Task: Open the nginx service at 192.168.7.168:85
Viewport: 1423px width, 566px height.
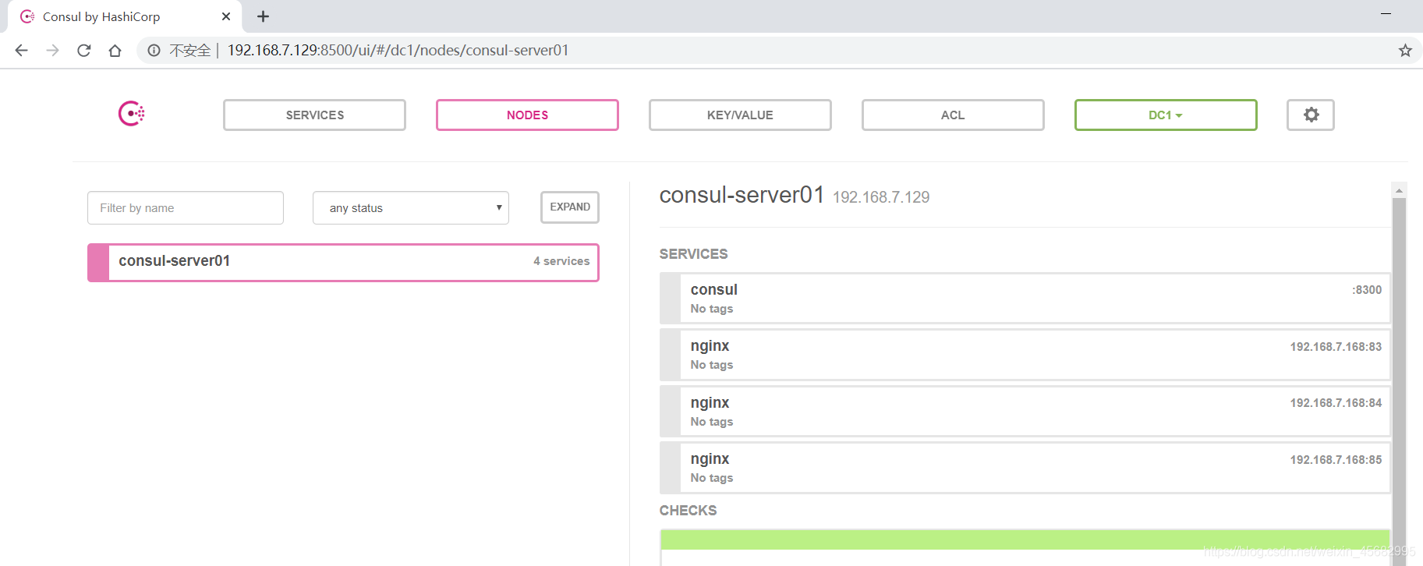Action: [1025, 468]
